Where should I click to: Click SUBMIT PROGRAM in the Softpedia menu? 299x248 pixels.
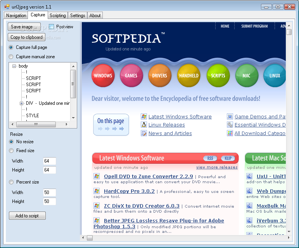click(254, 26)
